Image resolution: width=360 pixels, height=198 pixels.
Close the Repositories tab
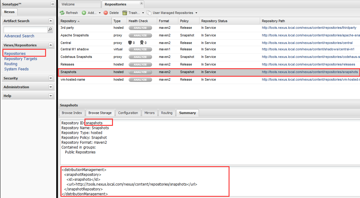[141, 3]
